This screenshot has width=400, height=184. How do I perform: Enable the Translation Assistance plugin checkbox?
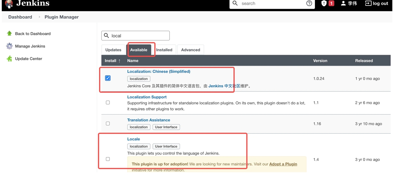click(108, 123)
